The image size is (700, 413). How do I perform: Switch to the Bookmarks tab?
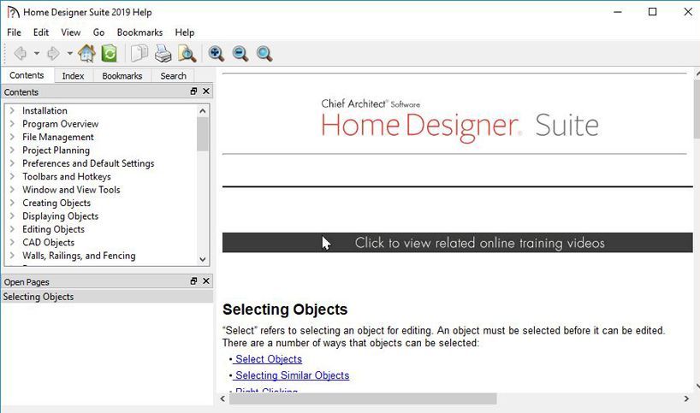coord(122,76)
